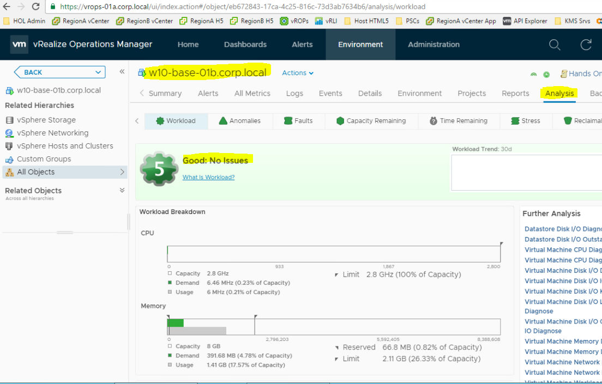Open the Administration menu
Screen dimensions: 602x384
point(434,45)
